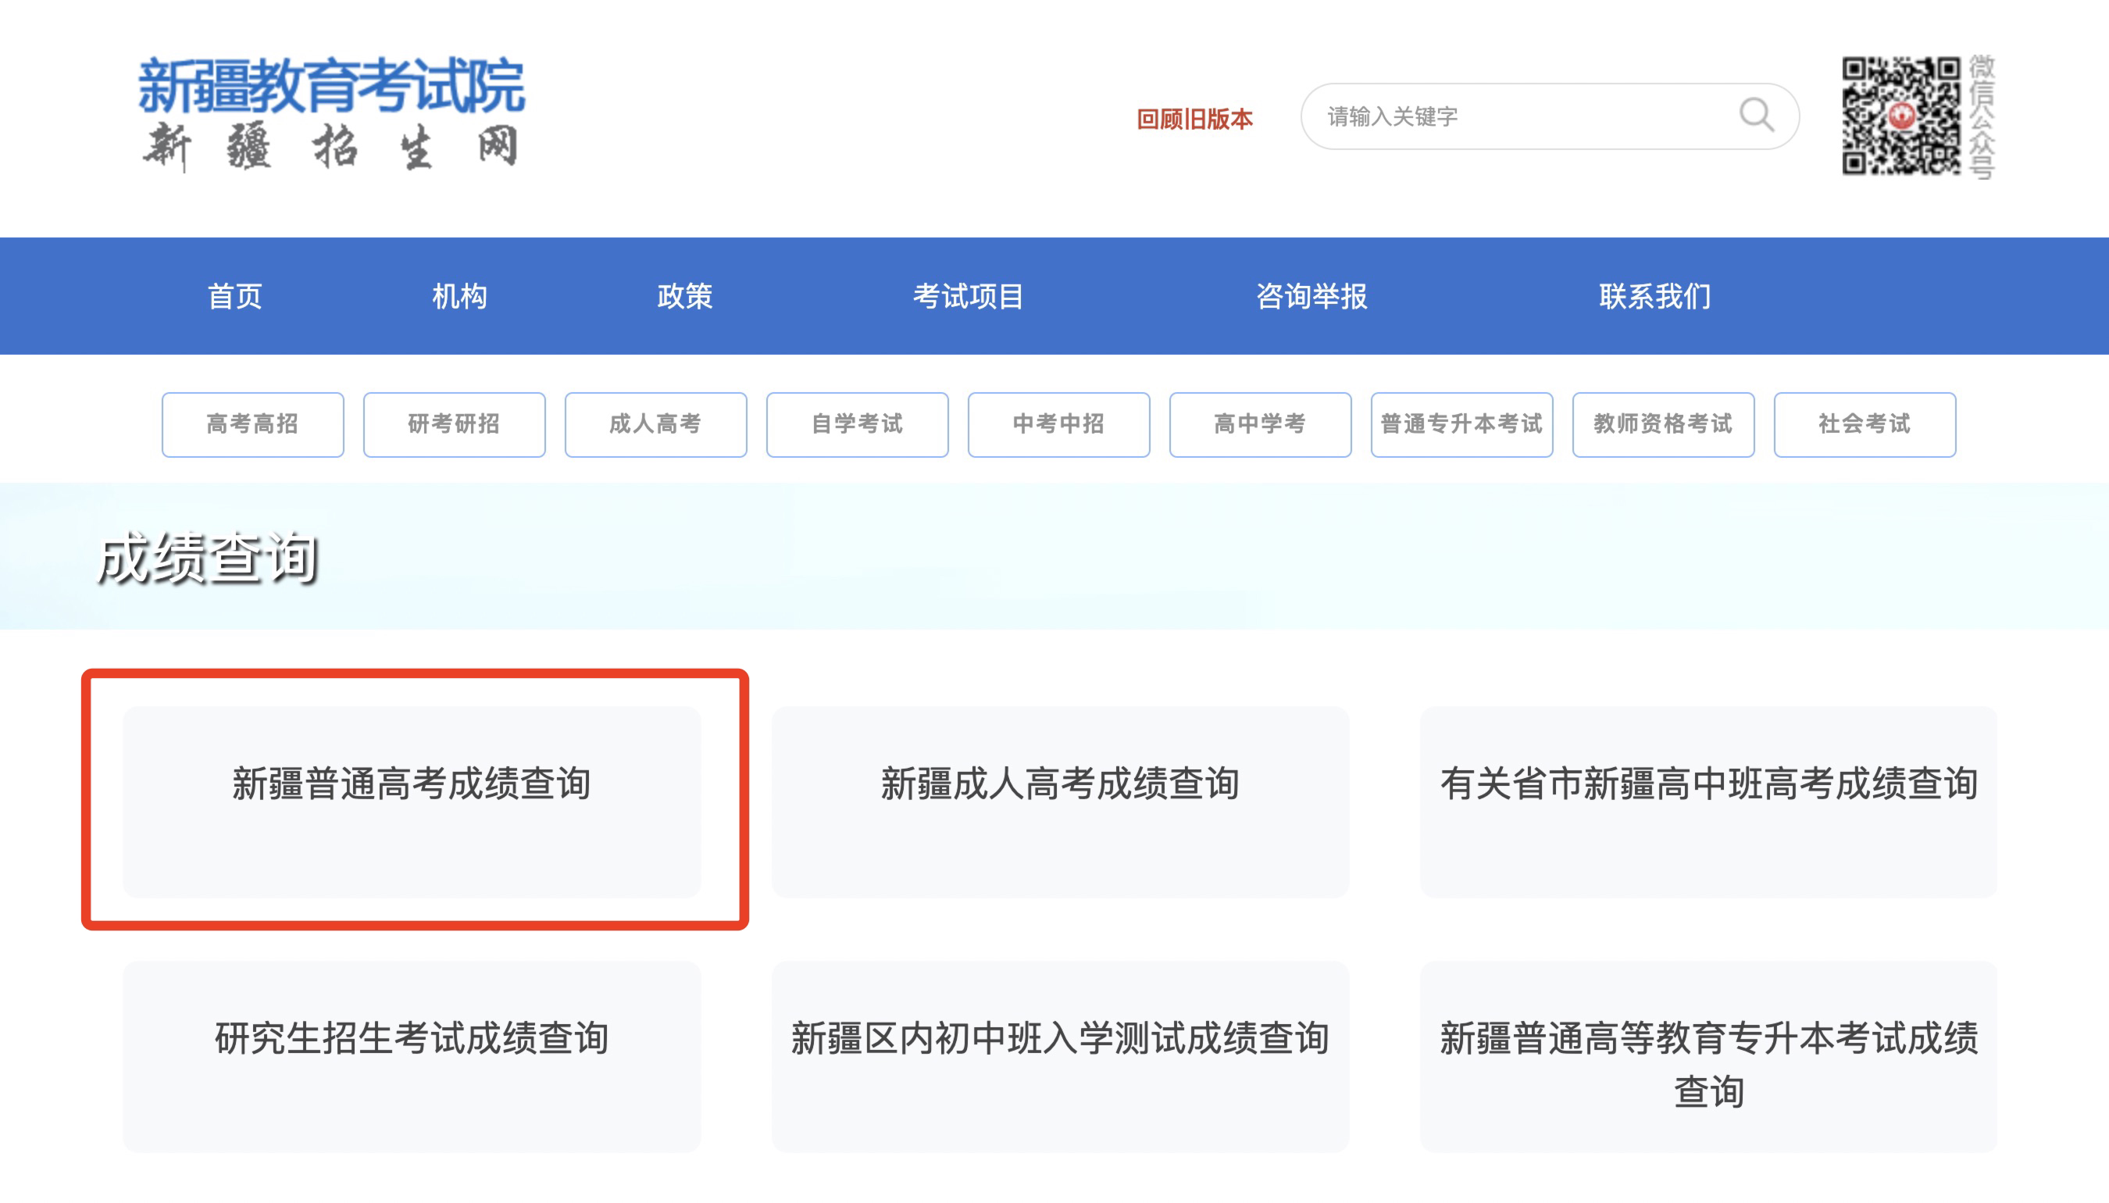Image resolution: width=2109 pixels, height=1203 pixels.
Task: Open 新疆普通高考成绩查询 card
Action: coord(412,801)
